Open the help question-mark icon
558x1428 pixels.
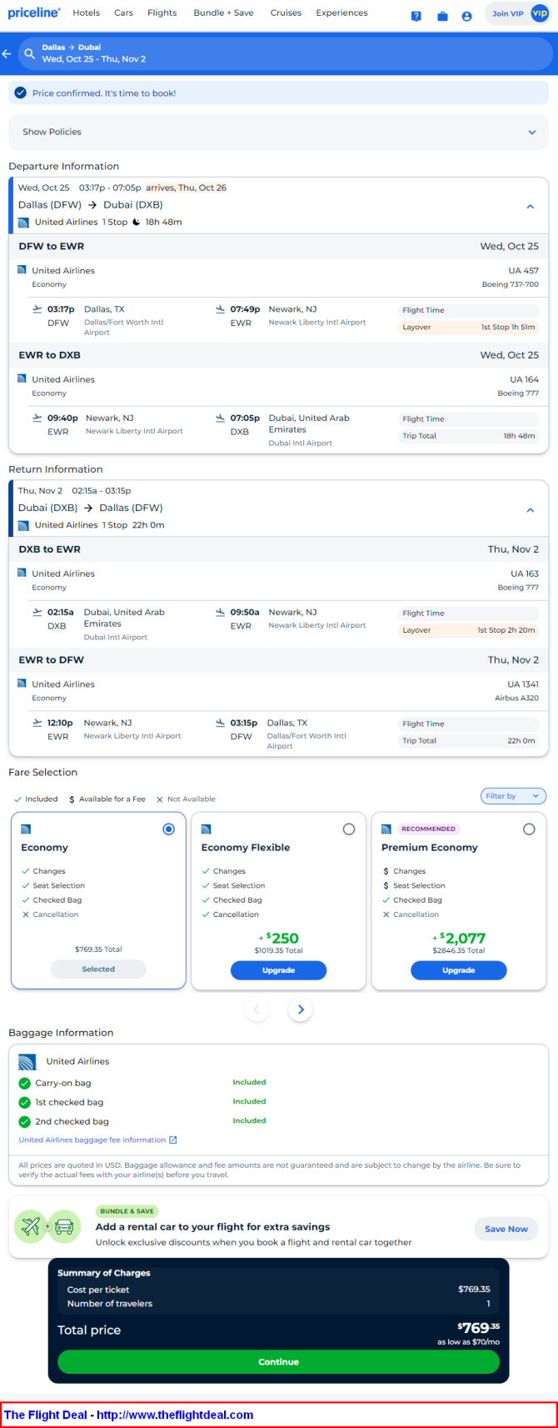(416, 16)
